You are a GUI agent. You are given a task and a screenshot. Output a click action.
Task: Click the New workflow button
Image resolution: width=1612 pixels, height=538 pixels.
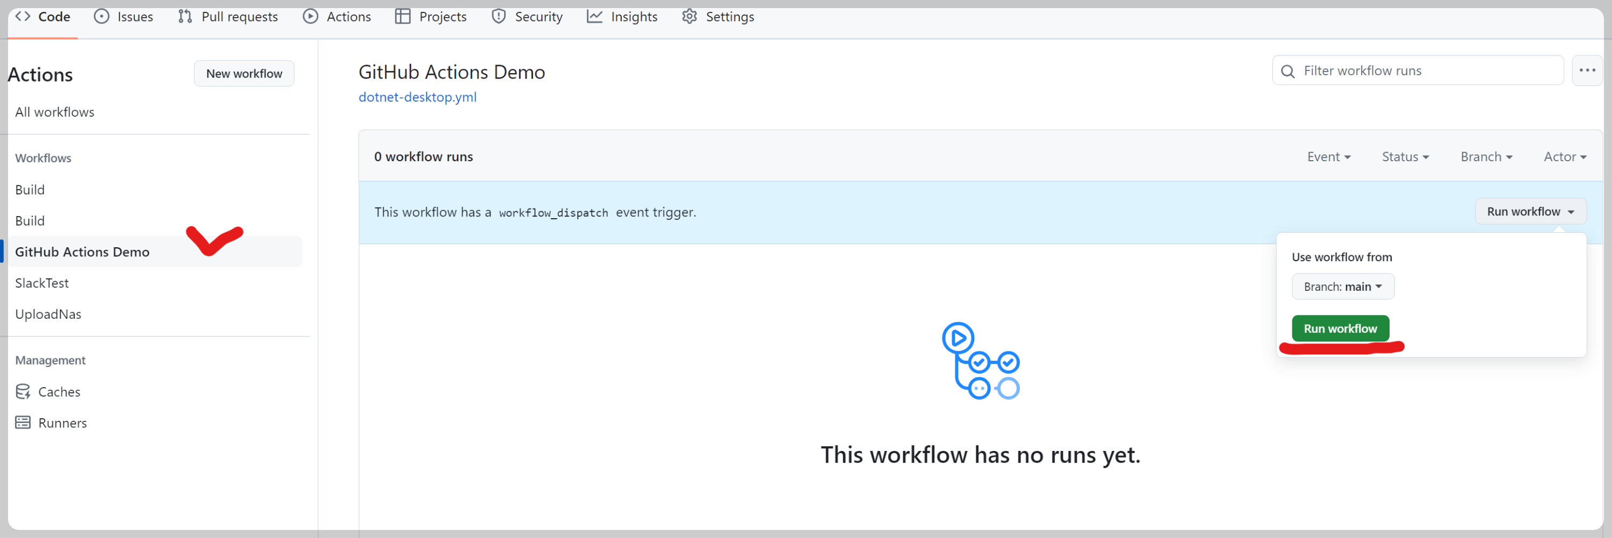click(x=244, y=74)
